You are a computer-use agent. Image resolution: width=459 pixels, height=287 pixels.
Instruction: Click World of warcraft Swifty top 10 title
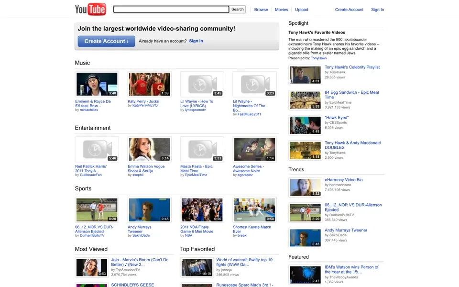(244, 262)
